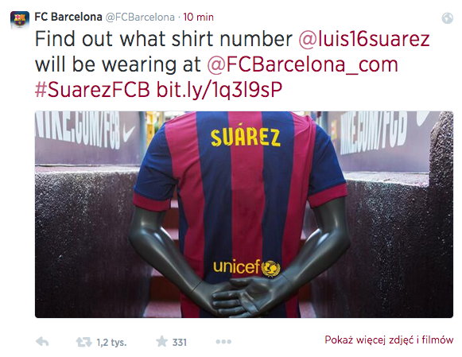Viewport: 462px width, 357px height.
Task: Open the @FCBarcelona username handle
Action: tap(140, 17)
